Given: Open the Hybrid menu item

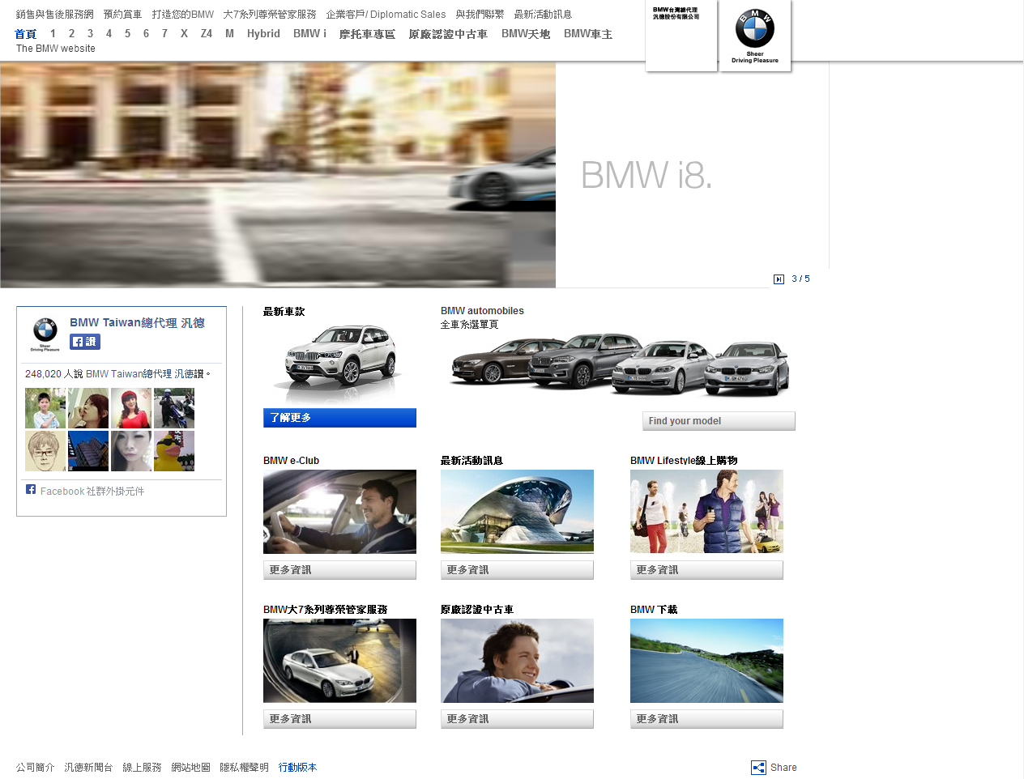Looking at the screenshot, I should tap(263, 34).
